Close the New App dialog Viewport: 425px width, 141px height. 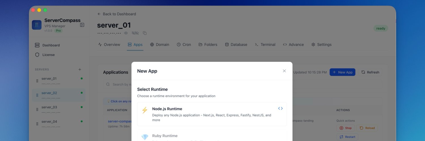pos(284,71)
